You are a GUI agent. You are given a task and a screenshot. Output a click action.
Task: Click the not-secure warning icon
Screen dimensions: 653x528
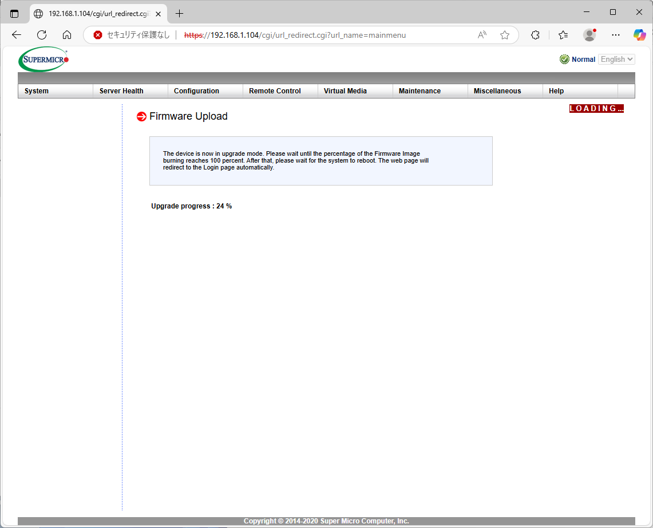98,35
